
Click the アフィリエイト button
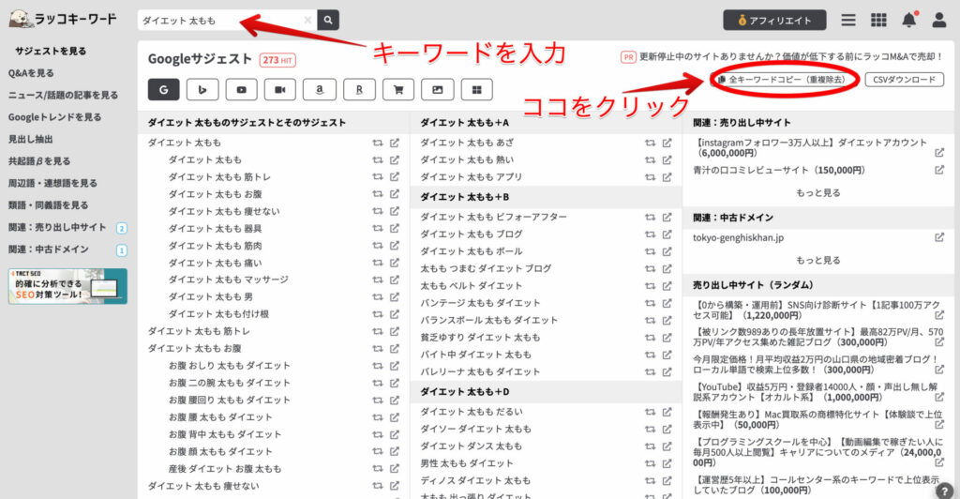(x=774, y=21)
